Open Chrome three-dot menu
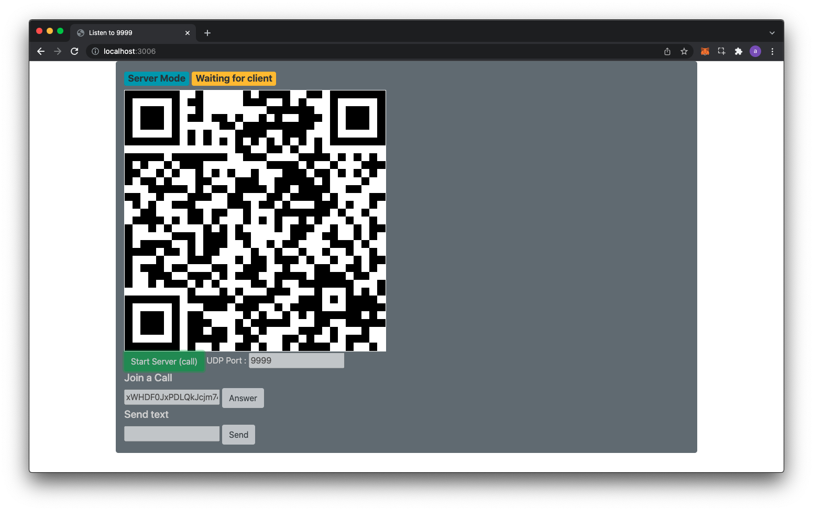813x511 pixels. tap(772, 51)
